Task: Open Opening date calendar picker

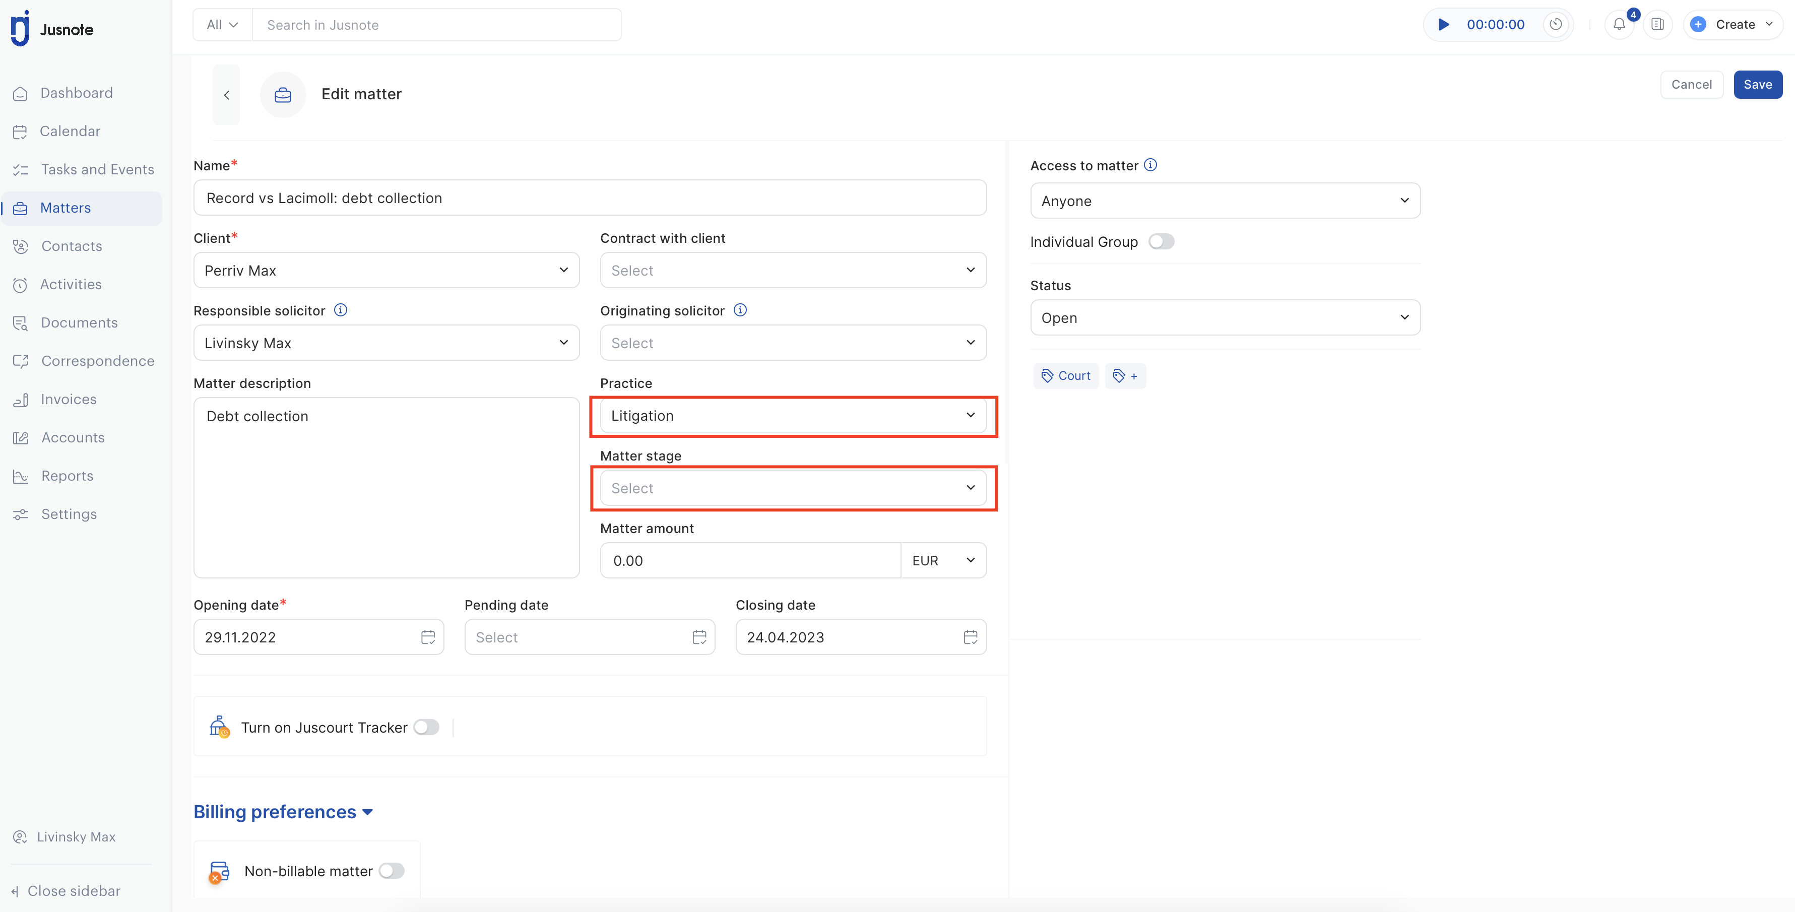Action: (x=428, y=637)
